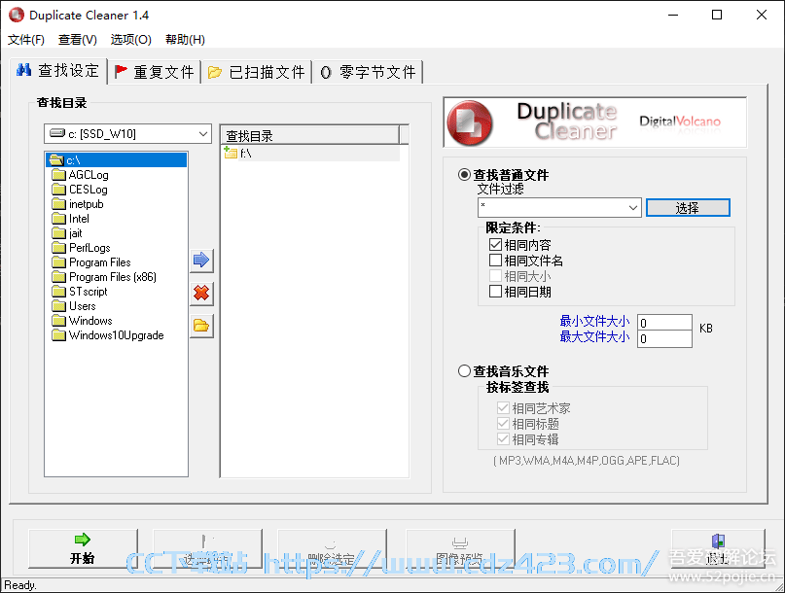Click the 图像预览 button
785x593 pixels.
click(x=460, y=548)
